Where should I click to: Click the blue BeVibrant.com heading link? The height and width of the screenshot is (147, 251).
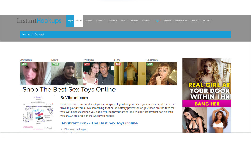tap(99, 123)
